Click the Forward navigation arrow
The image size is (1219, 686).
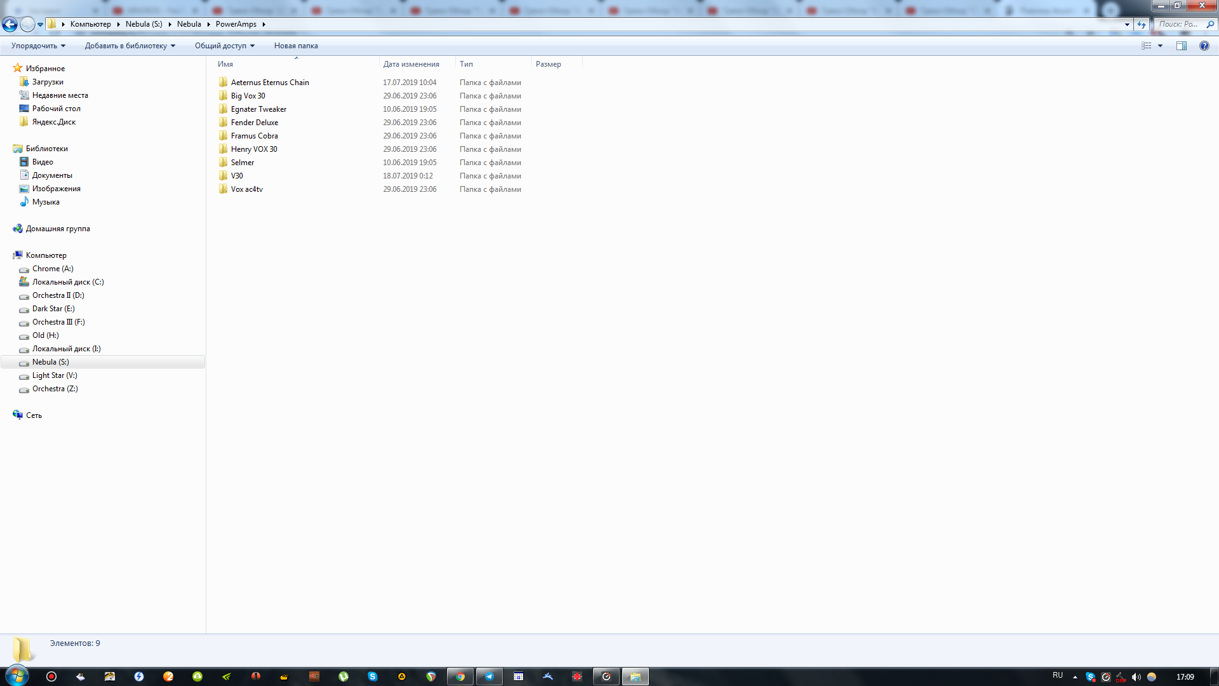[x=27, y=24]
